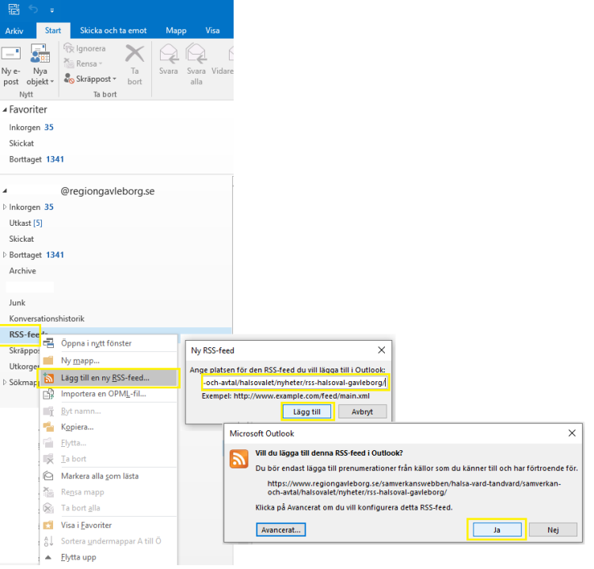Switch to the Start tab

(x=53, y=31)
